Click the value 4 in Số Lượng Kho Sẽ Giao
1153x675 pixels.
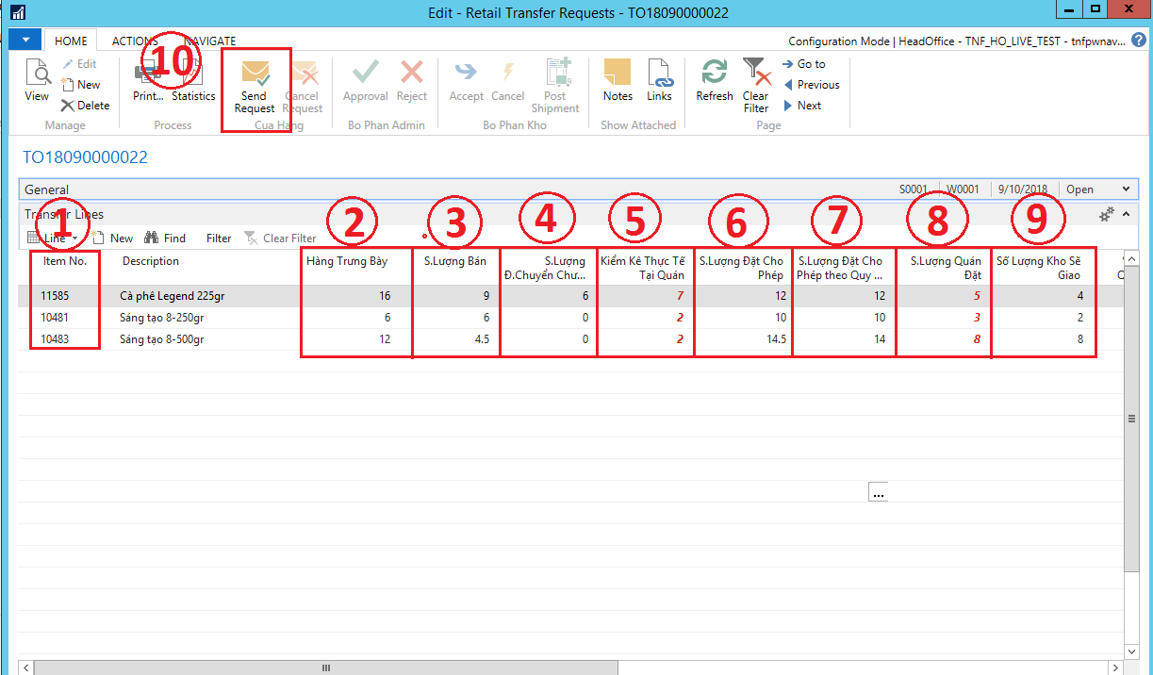pos(1079,295)
